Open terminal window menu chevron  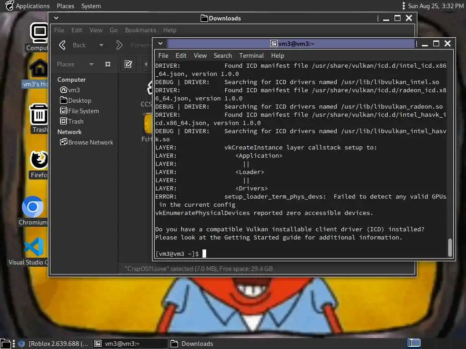(x=161, y=44)
